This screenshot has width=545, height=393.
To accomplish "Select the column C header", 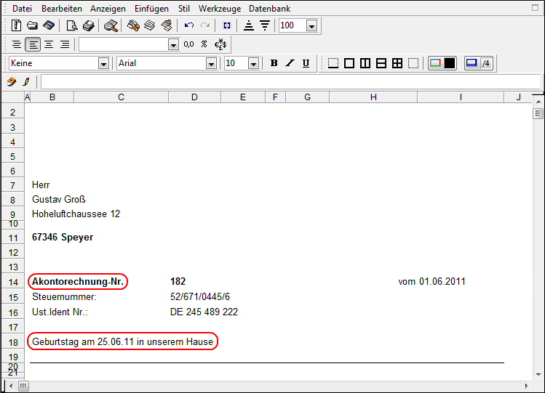I will tap(121, 97).
